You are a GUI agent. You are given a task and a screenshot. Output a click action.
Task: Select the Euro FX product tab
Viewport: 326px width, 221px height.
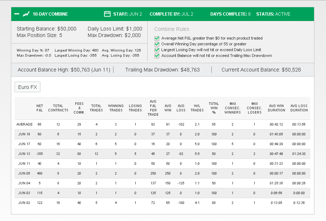click(x=27, y=87)
